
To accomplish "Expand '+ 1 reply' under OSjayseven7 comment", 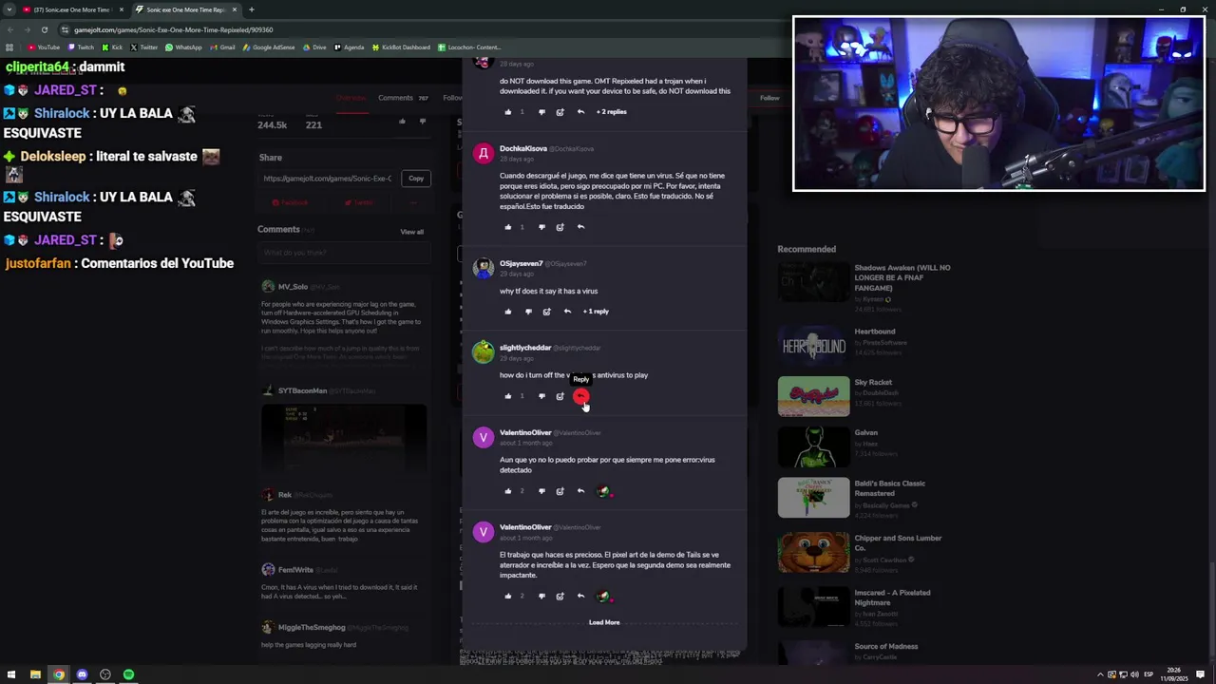I will 596,312.
